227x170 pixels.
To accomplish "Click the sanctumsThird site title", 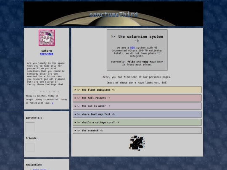I will 113,14.
